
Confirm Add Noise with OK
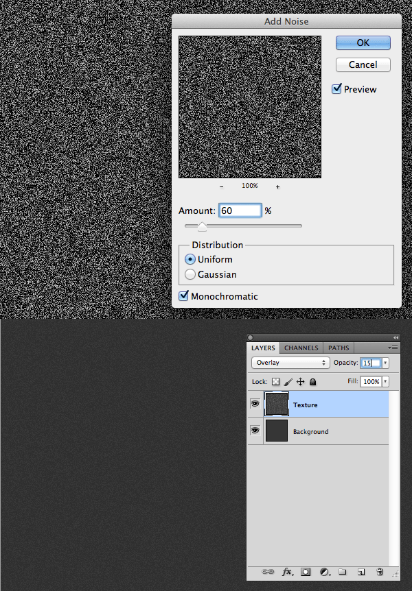[x=363, y=43]
